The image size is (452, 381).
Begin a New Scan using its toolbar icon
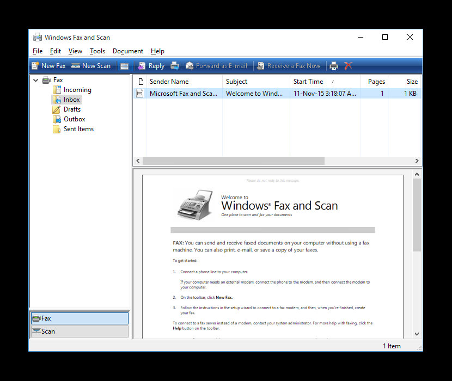(91, 65)
